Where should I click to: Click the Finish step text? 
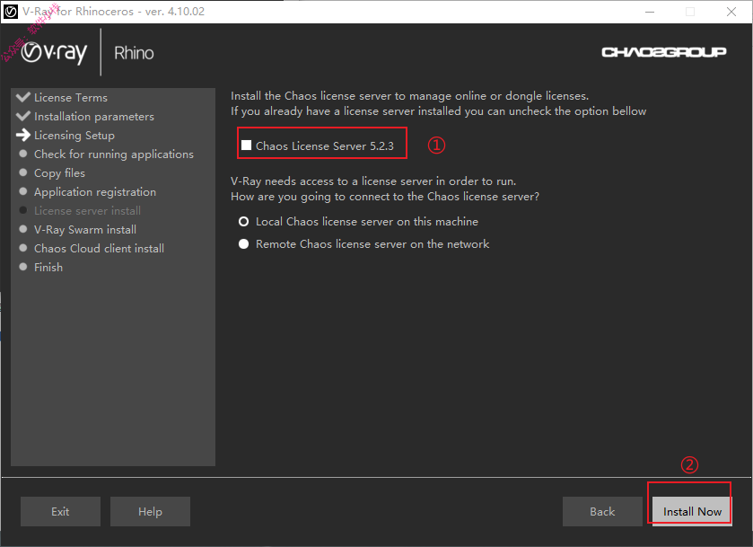pyautogui.click(x=48, y=268)
